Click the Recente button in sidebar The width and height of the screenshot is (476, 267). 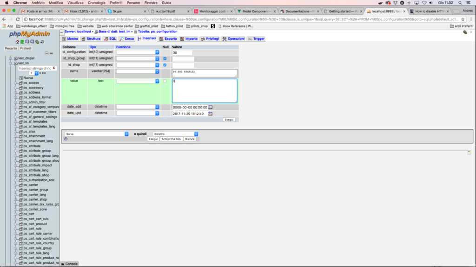click(x=11, y=48)
